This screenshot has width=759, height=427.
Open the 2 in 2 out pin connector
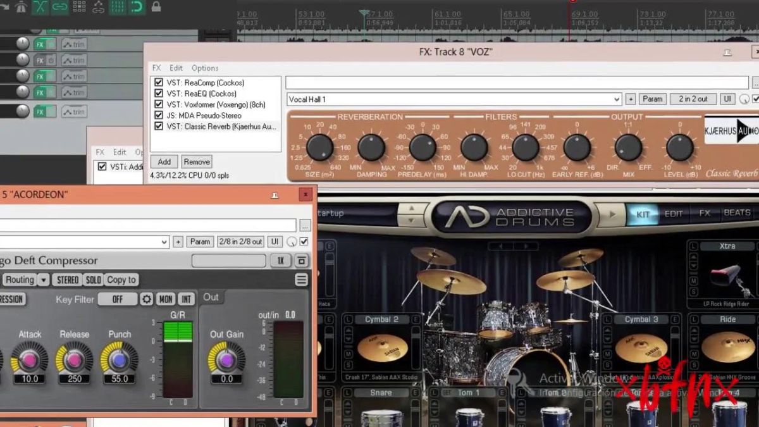coord(693,99)
